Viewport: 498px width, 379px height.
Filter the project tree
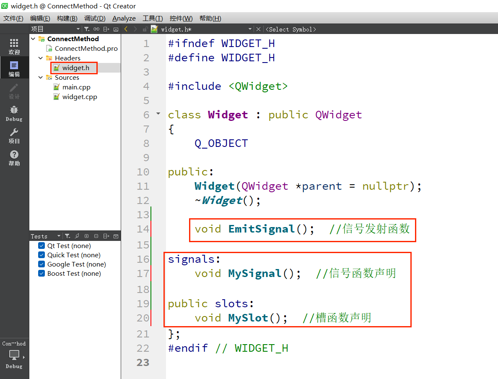pos(86,29)
